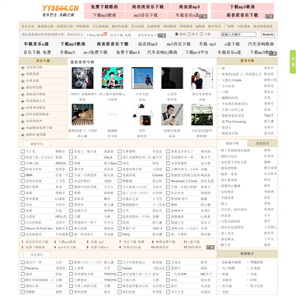Image resolution: width=296 pixels, height=296 pixels.
Task: Open the teal cartoon album cover
Action: pyautogui.click(x=113, y=78)
